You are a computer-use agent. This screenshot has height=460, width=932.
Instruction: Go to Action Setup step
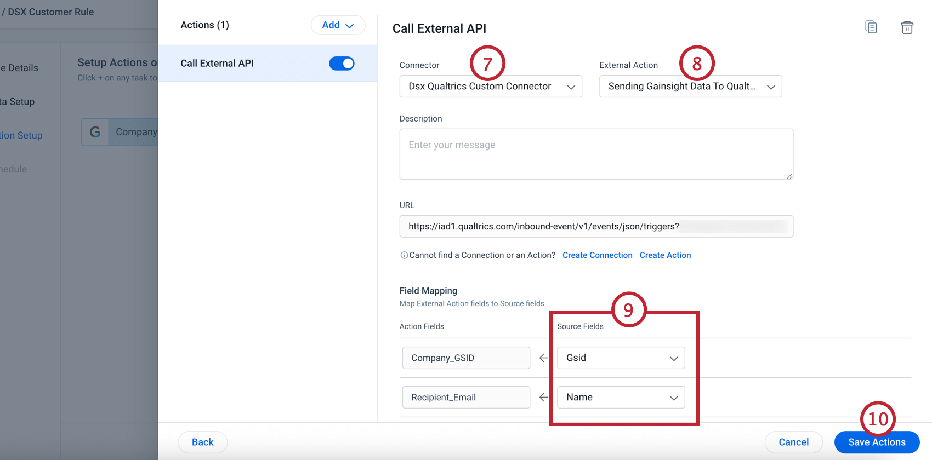coord(22,135)
